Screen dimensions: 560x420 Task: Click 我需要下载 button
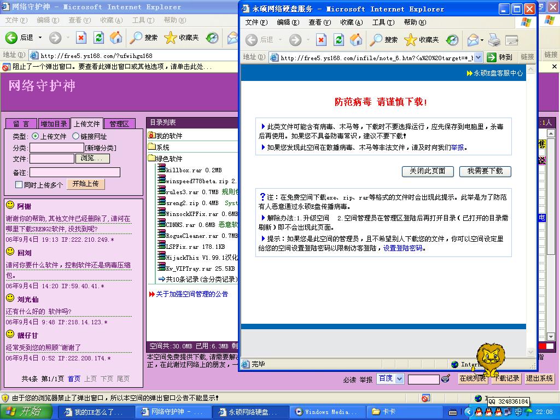[x=485, y=171]
